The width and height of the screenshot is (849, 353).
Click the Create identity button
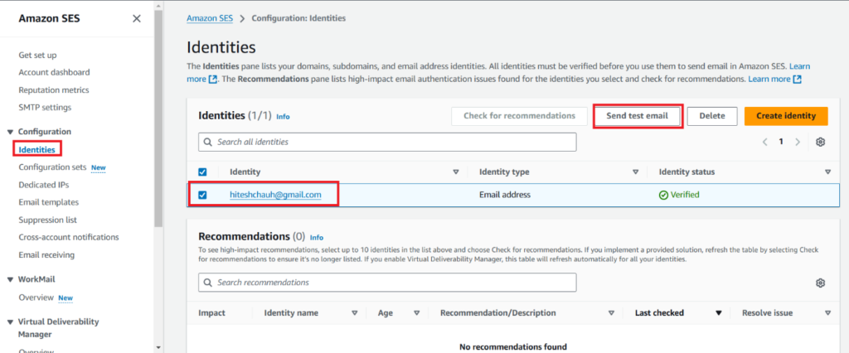pyautogui.click(x=786, y=116)
